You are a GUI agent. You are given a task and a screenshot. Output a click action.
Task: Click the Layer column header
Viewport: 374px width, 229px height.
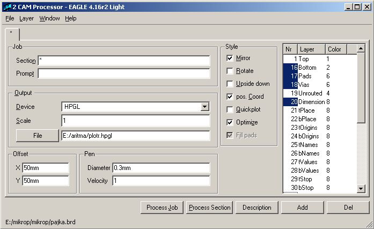coord(311,49)
